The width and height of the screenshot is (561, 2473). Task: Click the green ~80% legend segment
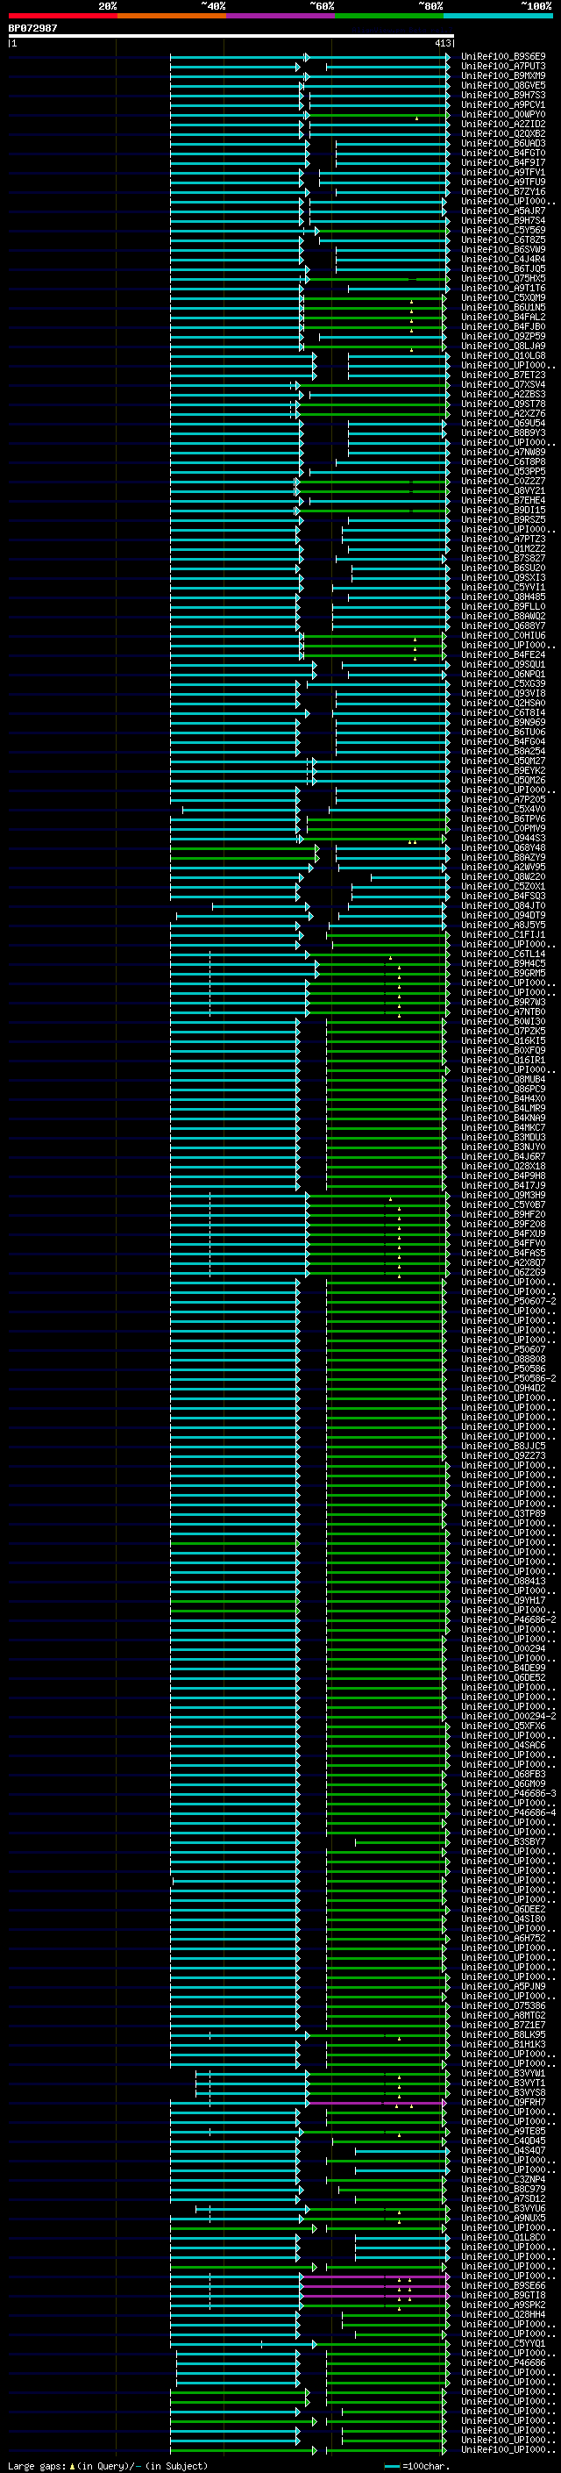[x=389, y=16]
